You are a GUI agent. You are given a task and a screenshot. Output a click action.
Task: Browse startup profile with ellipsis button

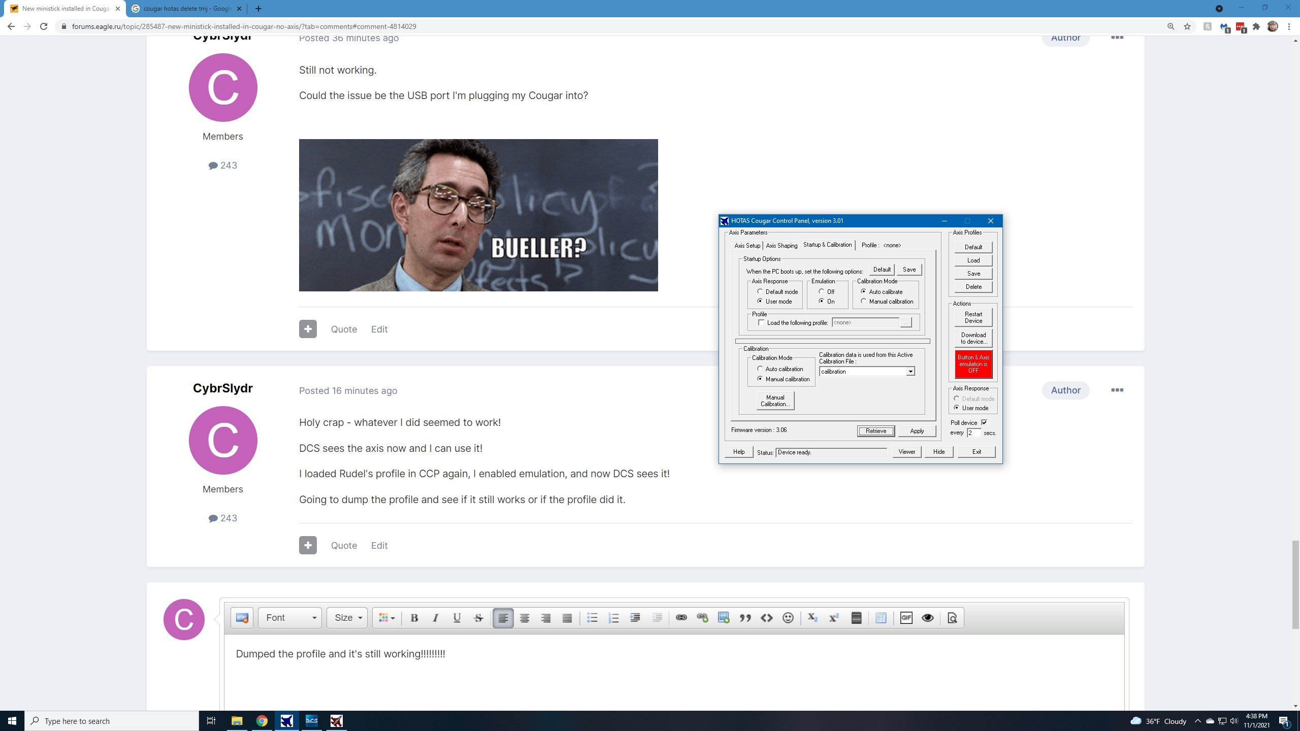[x=906, y=323]
